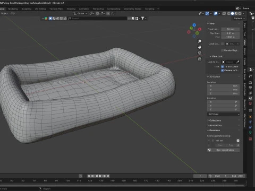Click the plus icon in the Geoscene projection row
Image resolution: width=255 pixels, height=191 pixels.
[238, 145]
